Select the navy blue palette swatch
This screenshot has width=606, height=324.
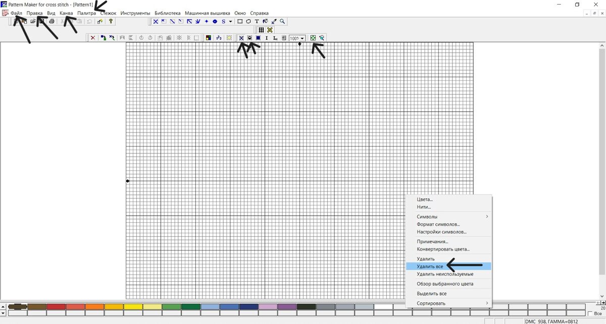(x=248, y=306)
